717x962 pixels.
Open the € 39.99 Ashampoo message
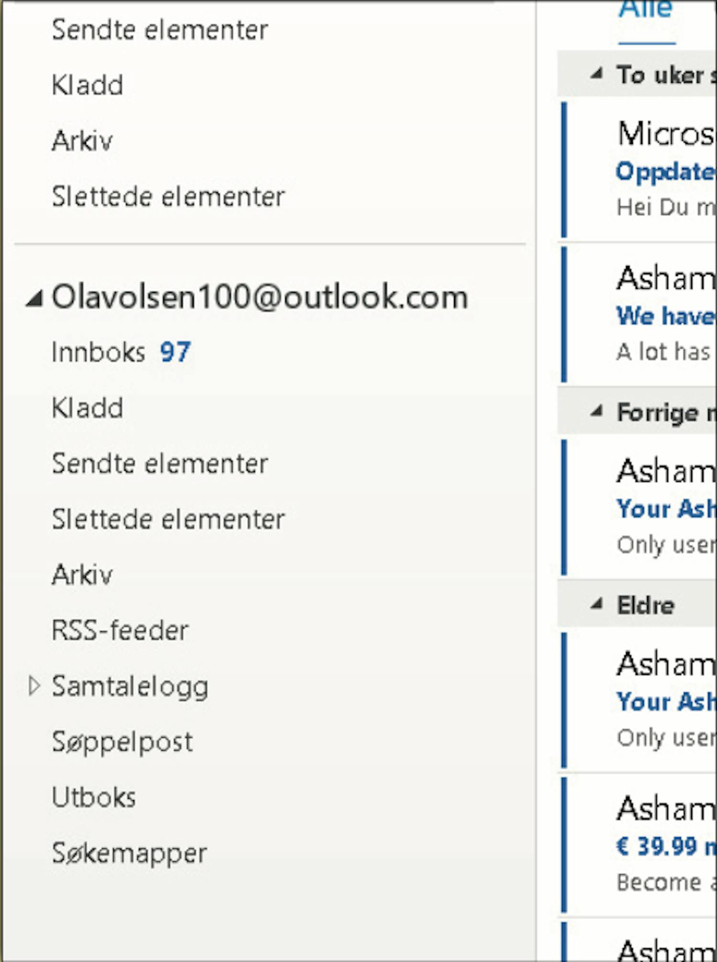pyautogui.click(x=641, y=845)
